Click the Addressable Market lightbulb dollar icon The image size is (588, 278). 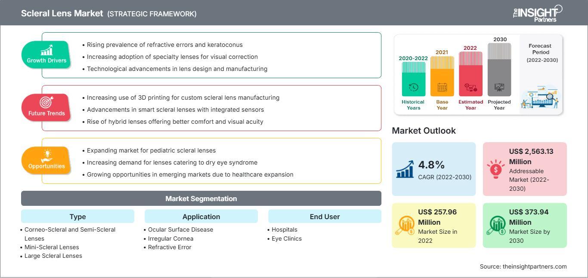click(x=496, y=169)
